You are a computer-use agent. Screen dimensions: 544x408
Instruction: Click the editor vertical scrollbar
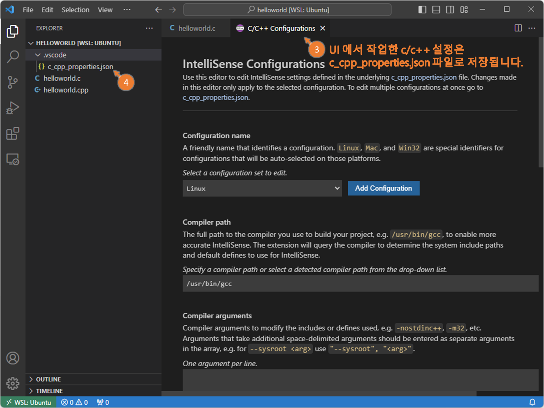(541, 102)
